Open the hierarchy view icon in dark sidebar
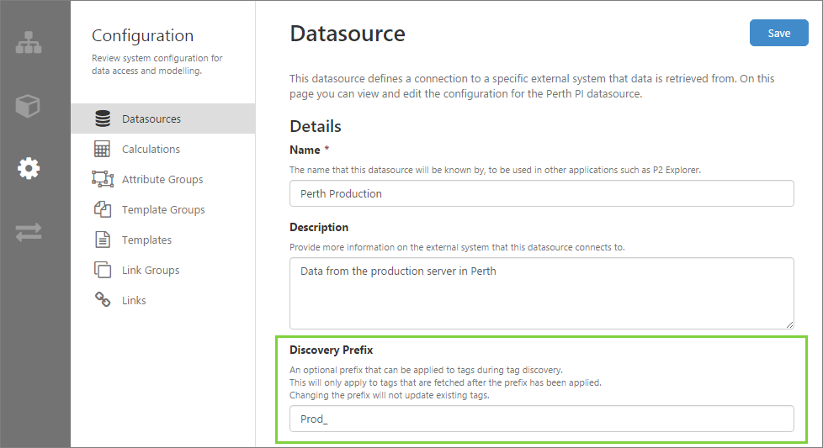 (29, 44)
